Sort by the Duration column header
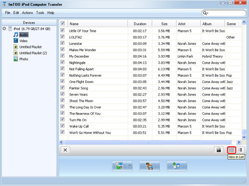The height and width of the screenshot is (186, 249). tap(140, 24)
